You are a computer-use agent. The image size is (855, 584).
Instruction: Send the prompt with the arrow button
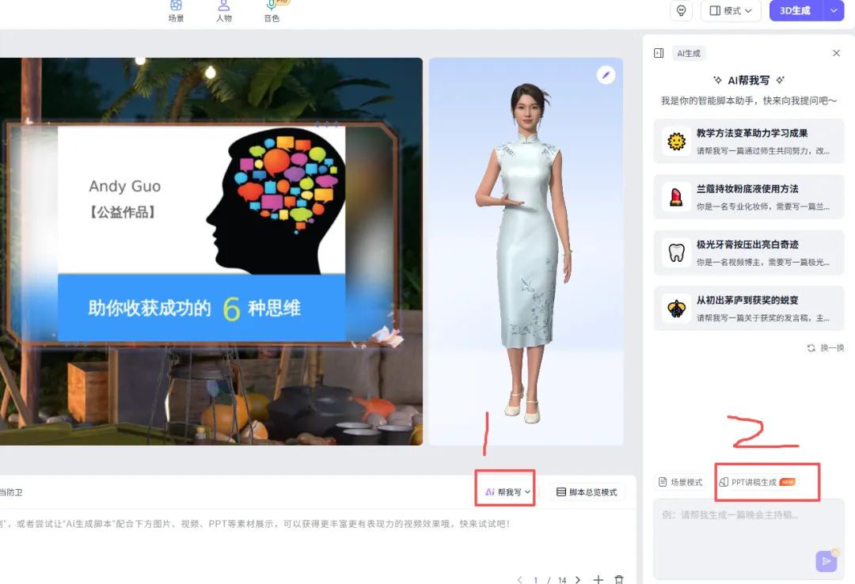click(x=826, y=561)
